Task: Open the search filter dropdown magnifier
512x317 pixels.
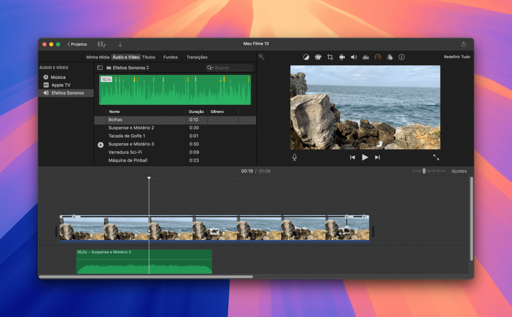Action: point(210,68)
